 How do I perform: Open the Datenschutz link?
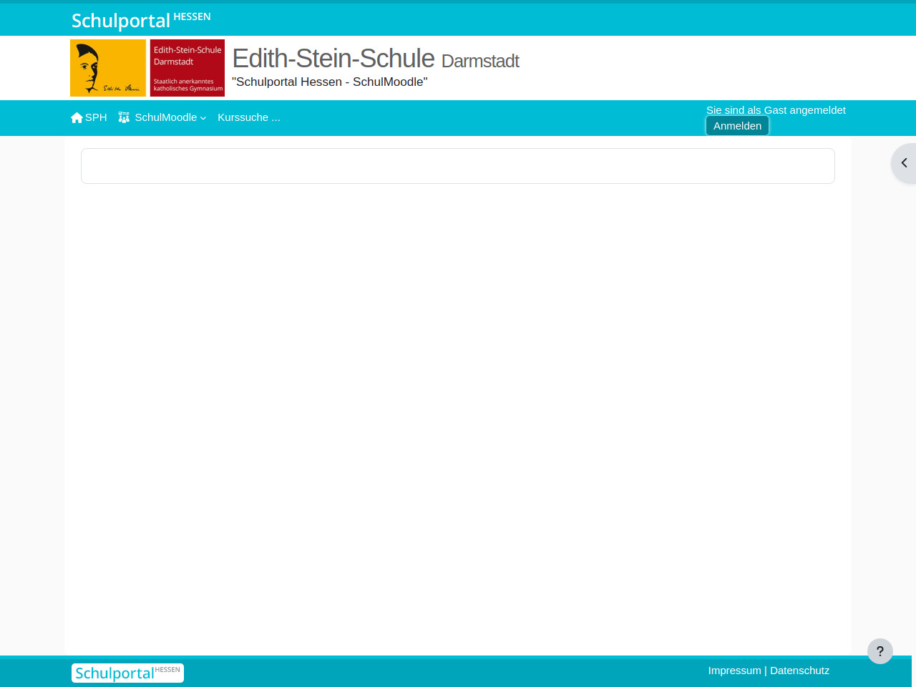799,671
